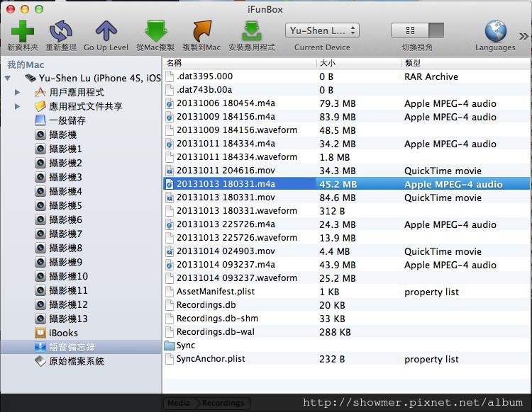
Task: Click the 攝影機 camera icon (no number)
Action: coord(40,135)
